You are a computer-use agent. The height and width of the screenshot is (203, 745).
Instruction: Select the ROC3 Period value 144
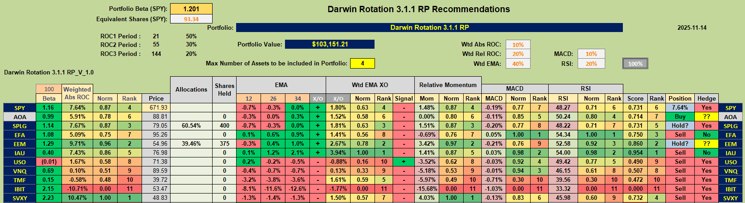pos(156,54)
